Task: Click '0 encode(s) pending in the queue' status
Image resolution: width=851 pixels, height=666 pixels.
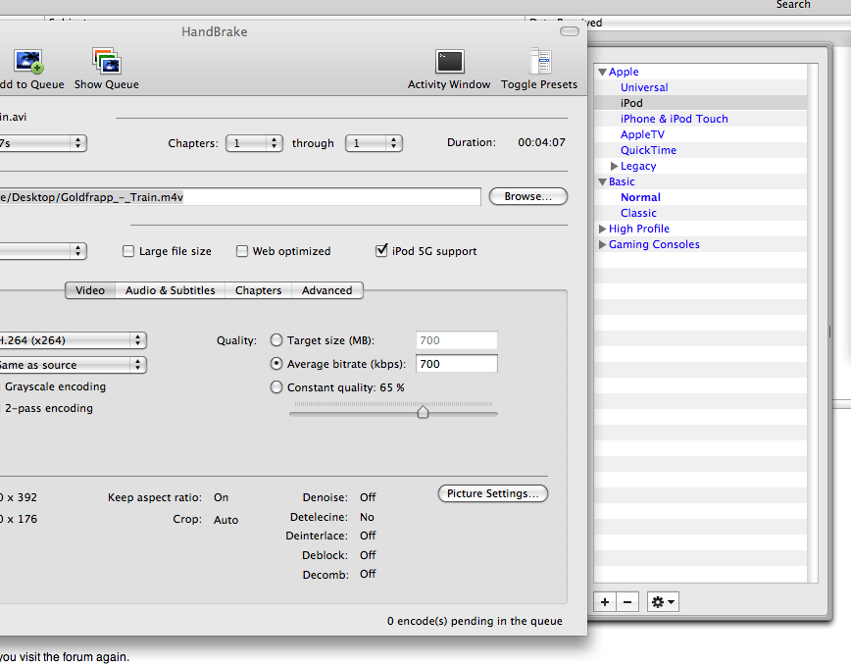Action: tap(475, 621)
